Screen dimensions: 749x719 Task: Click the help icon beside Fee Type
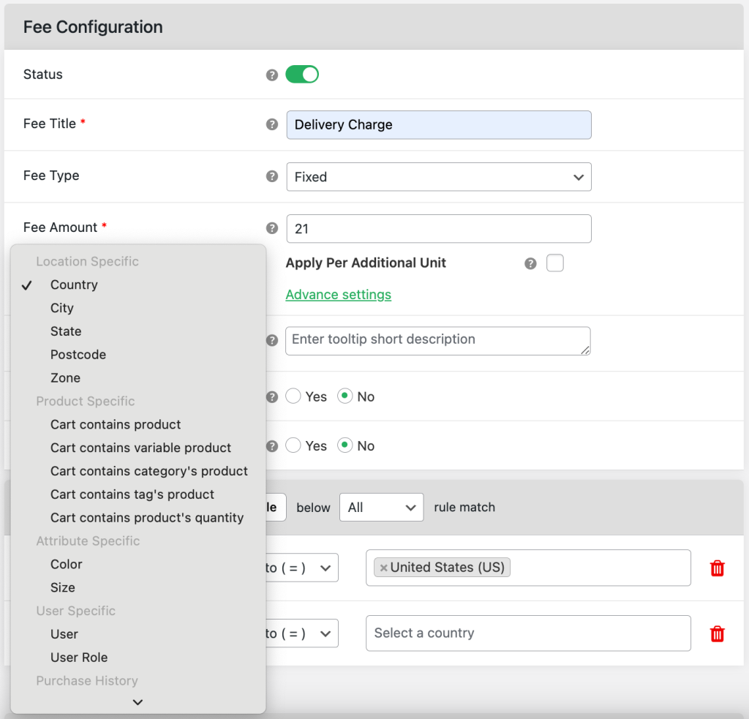[x=272, y=176]
